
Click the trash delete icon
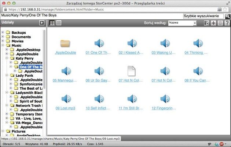pos(220,23)
